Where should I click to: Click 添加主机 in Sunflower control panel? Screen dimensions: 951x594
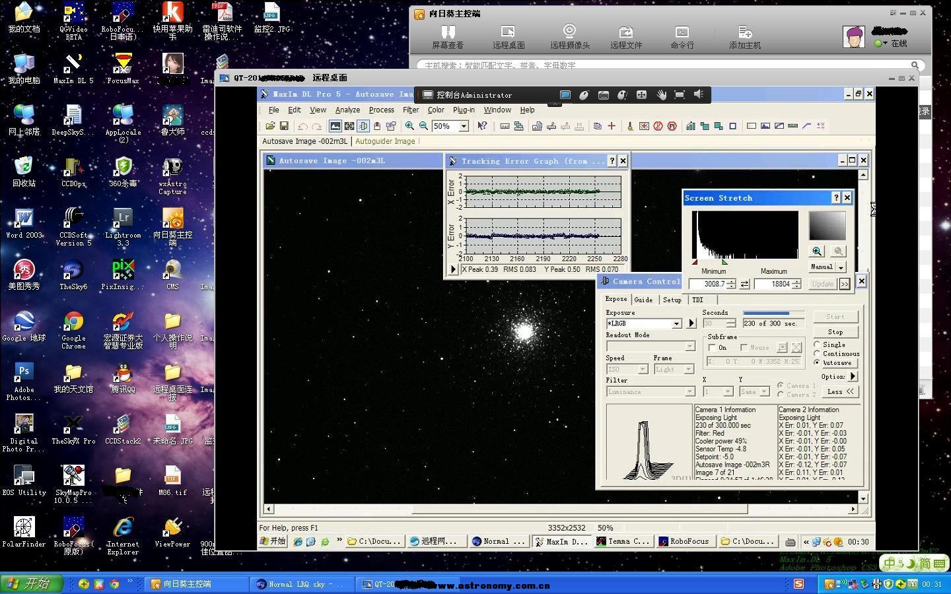coord(745,37)
